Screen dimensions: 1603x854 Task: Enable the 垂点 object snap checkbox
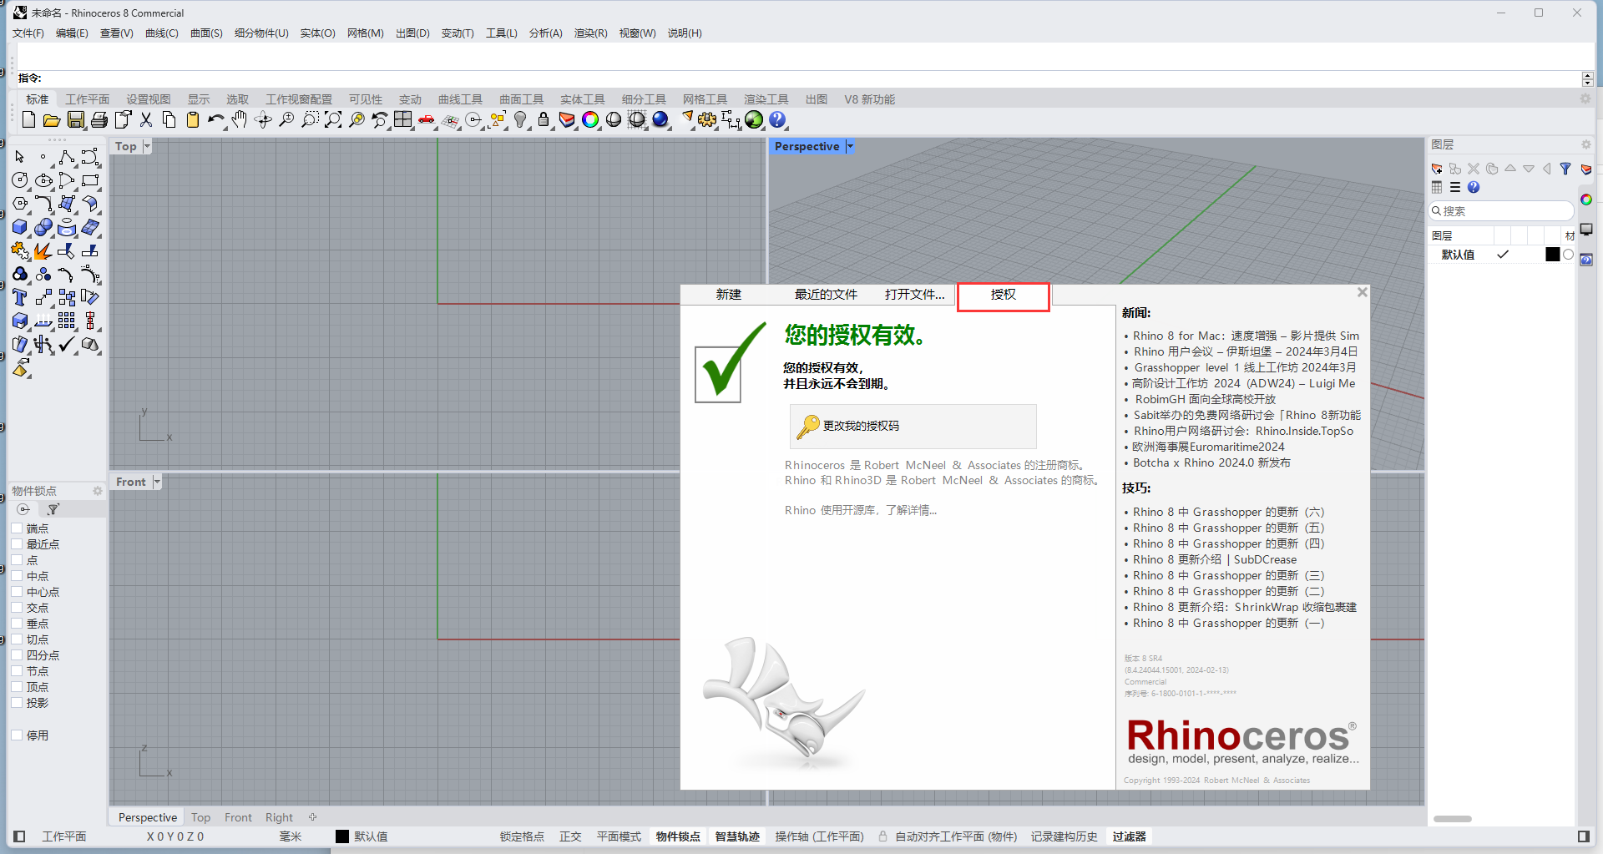click(x=17, y=624)
